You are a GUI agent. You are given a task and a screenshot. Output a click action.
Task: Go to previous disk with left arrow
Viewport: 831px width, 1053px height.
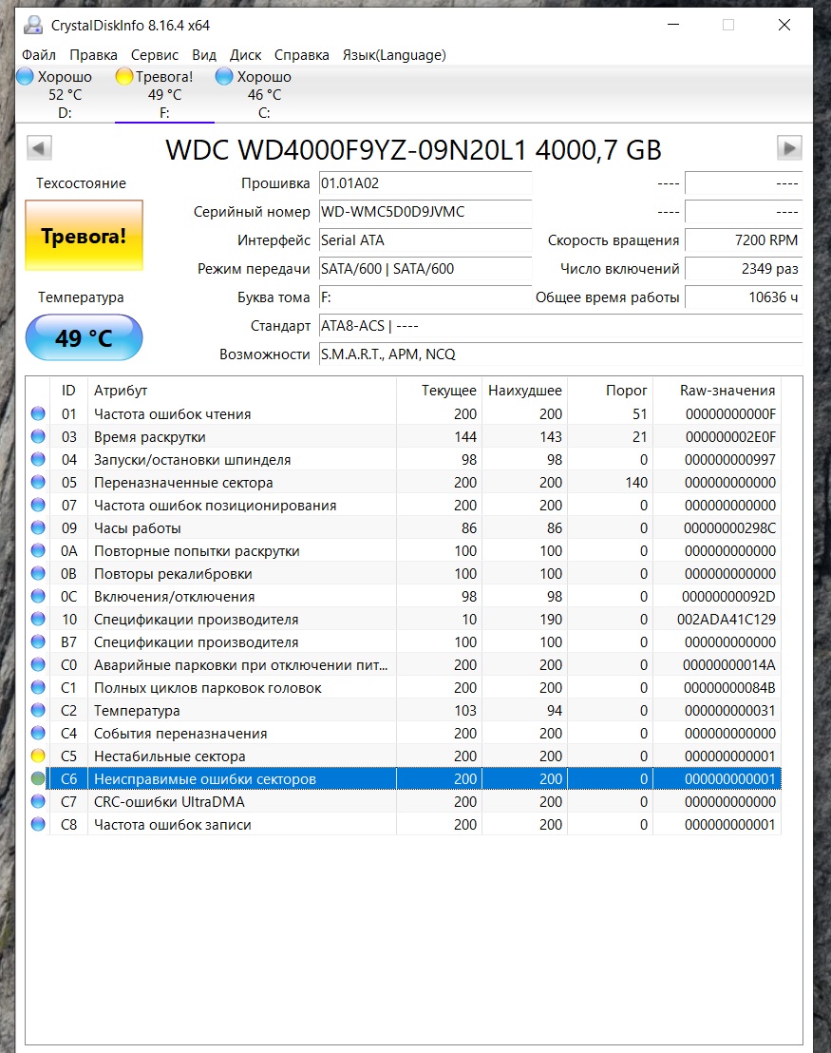(x=39, y=147)
